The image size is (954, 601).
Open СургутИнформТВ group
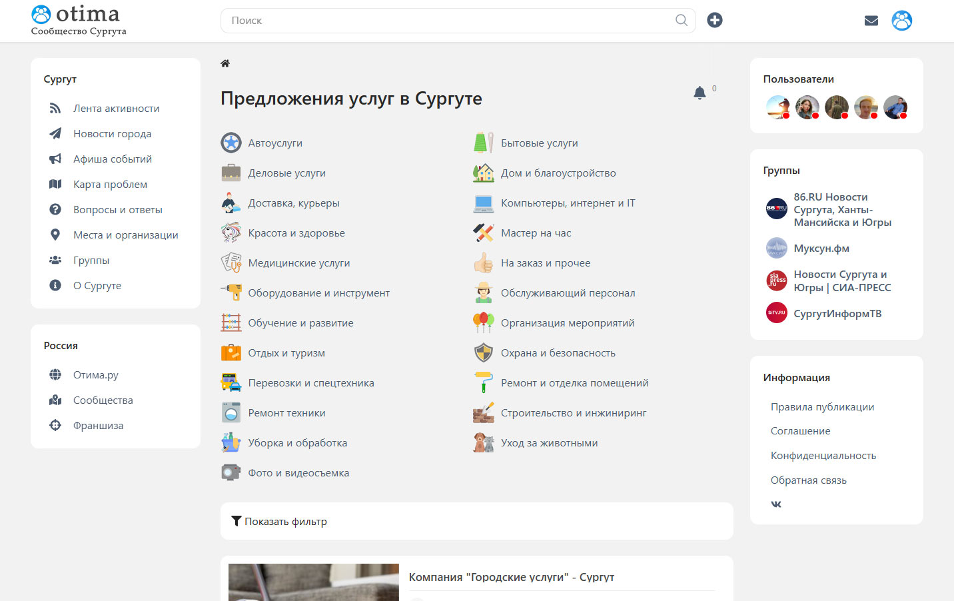(837, 313)
